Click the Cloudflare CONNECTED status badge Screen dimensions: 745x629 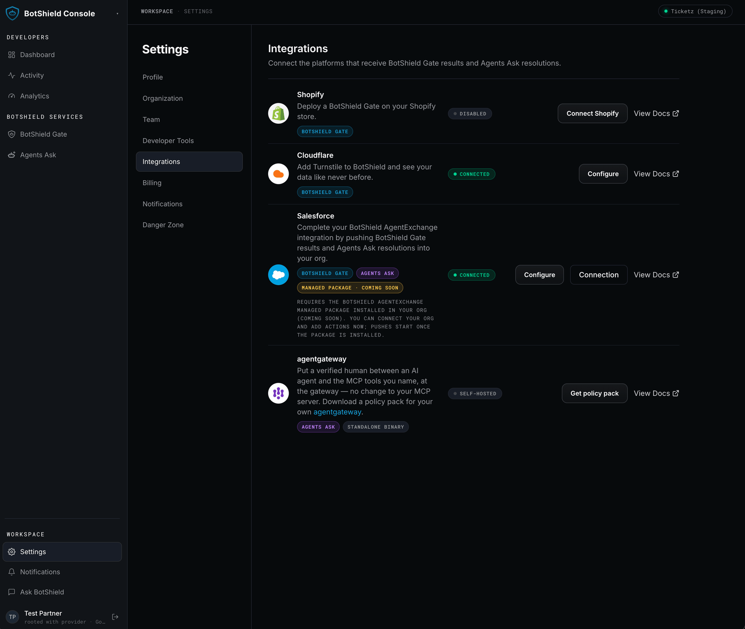pyautogui.click(x=472, y=174)
